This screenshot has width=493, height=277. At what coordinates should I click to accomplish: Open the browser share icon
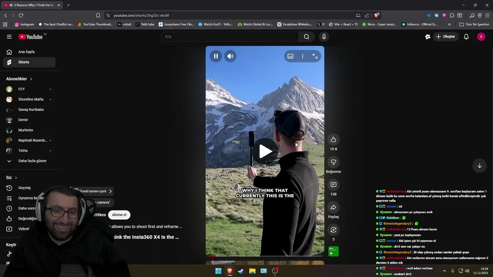(x=367, y=15)
